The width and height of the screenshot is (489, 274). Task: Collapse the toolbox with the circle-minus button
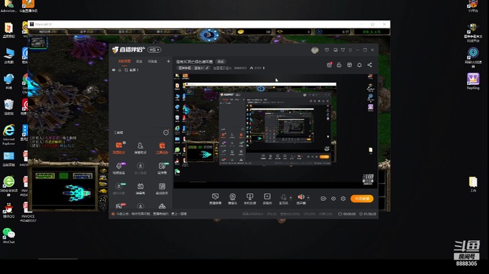click(x=166, y=133)
